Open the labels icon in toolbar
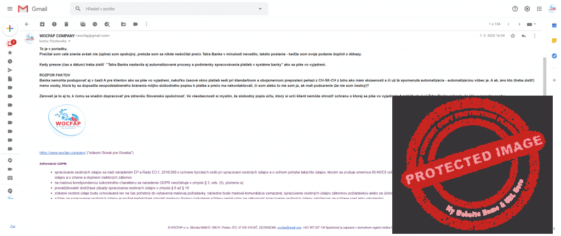 [x=135, y=24]
